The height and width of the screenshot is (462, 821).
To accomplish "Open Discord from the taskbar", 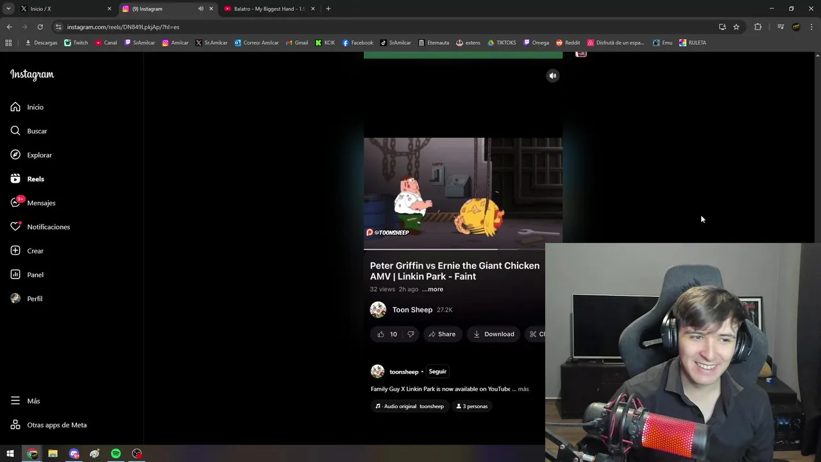I will [x=74, y=454].
